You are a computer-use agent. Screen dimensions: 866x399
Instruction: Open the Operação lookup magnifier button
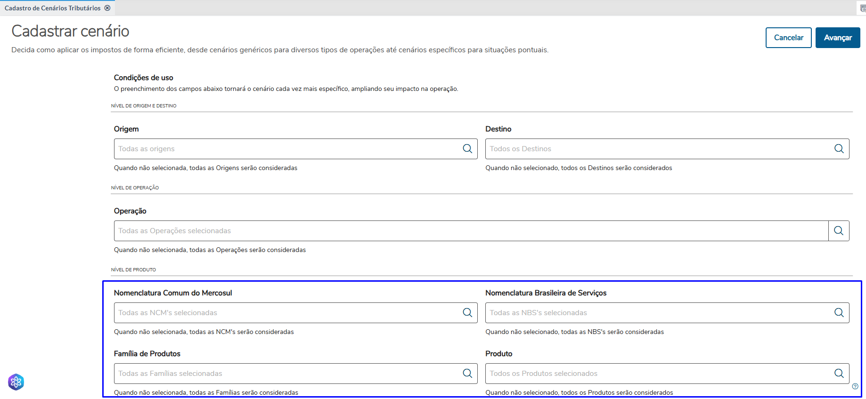point(839,231)
